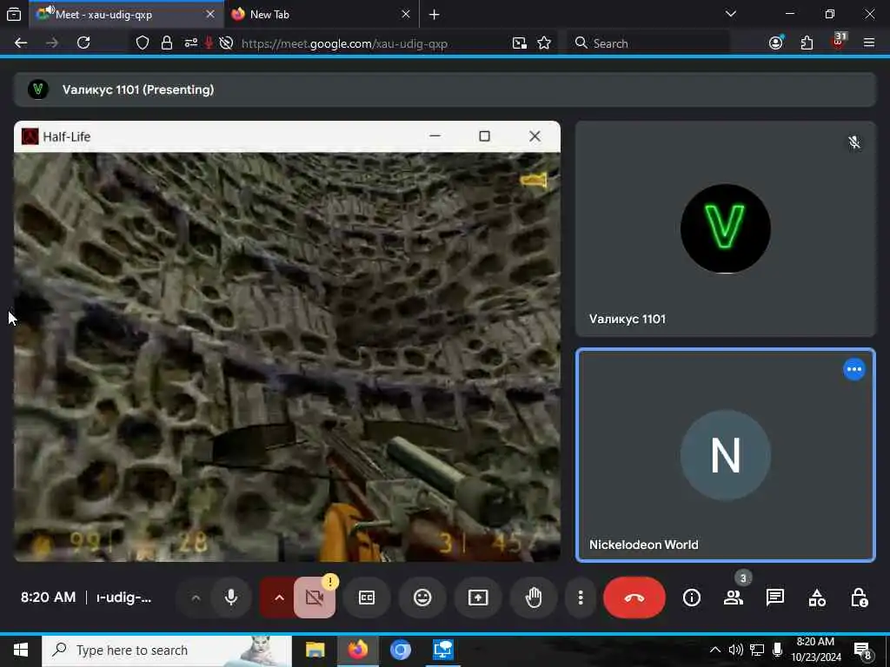Image resolution: width=890 pixels, height=667 pixels.
Task: Open File Explorer from the taskbar
Action: tap(315, 650)
